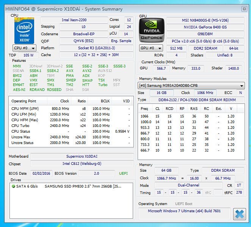Open the GPU #0 selector dropdown
This screenshot has height=227, width=251.
[x=151, y=48]
